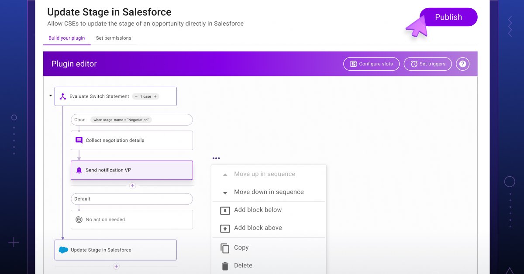Screen dimensions: 524x274
Task: Choose Add block above from menu
Action: pos(258,228)
